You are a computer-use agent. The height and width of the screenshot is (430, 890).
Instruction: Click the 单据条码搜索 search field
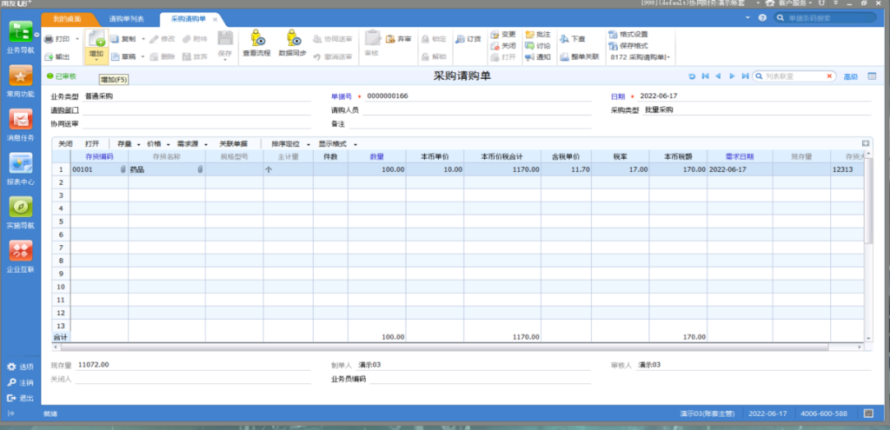[826, 17]
